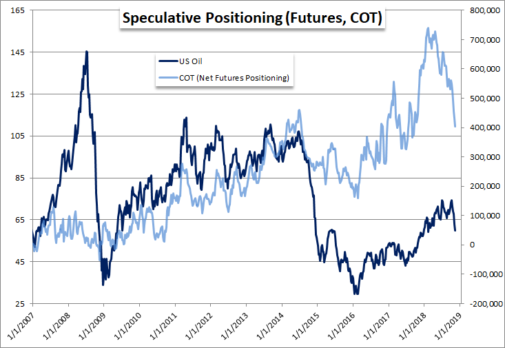Click the 1/1/2010 date axis label
The width and height of the screenshot is (505, 348).
pos(127,326)
